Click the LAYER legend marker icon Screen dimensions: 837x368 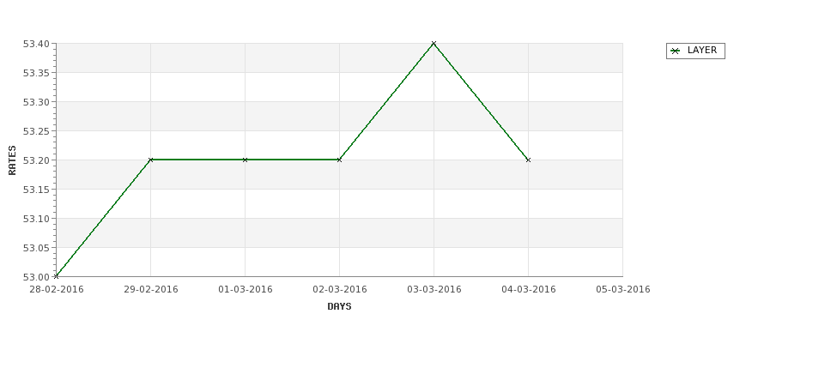676,51
